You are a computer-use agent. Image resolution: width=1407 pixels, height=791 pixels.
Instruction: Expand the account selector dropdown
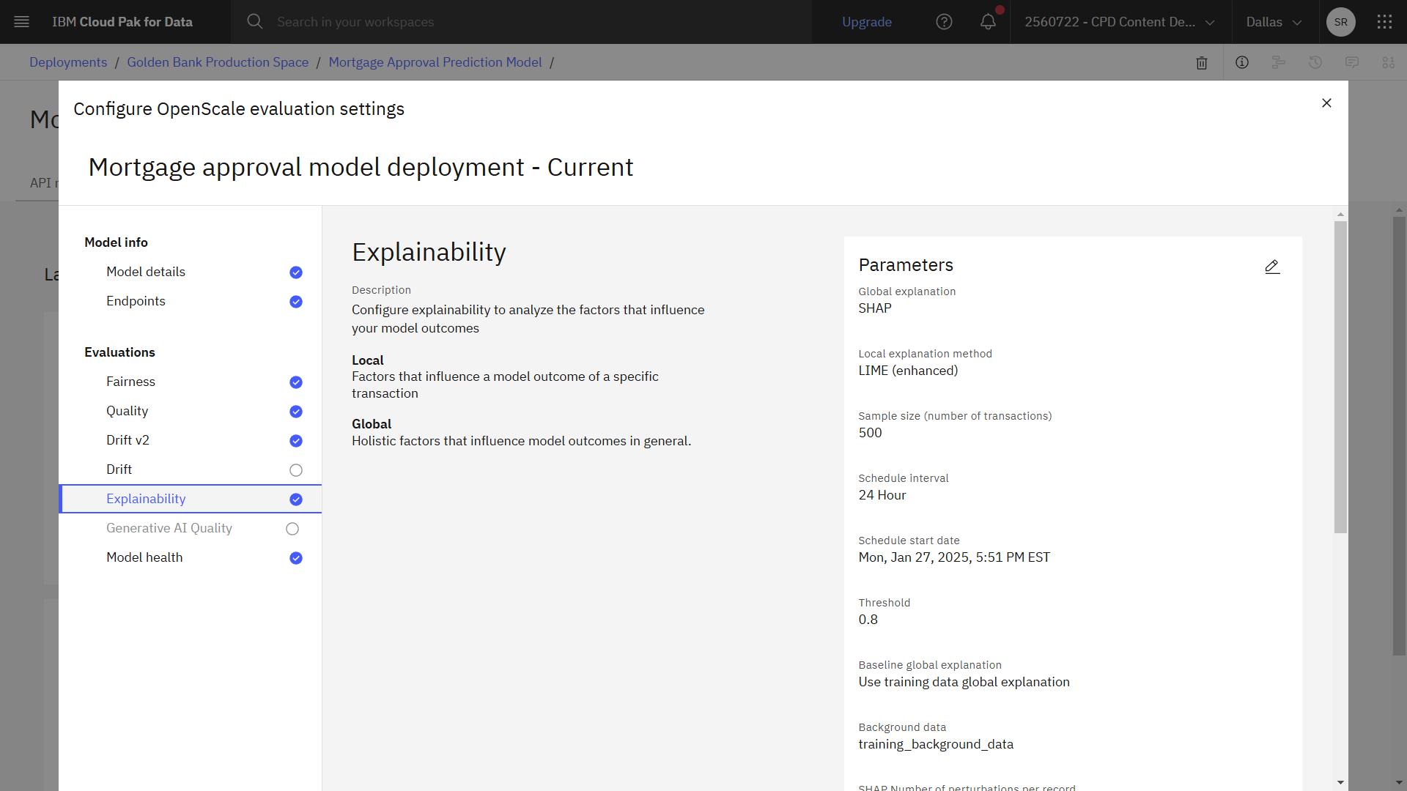point(1116,21)
